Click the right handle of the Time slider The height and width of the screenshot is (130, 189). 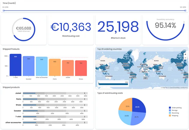pyautogui.click(x=185, y=10)
